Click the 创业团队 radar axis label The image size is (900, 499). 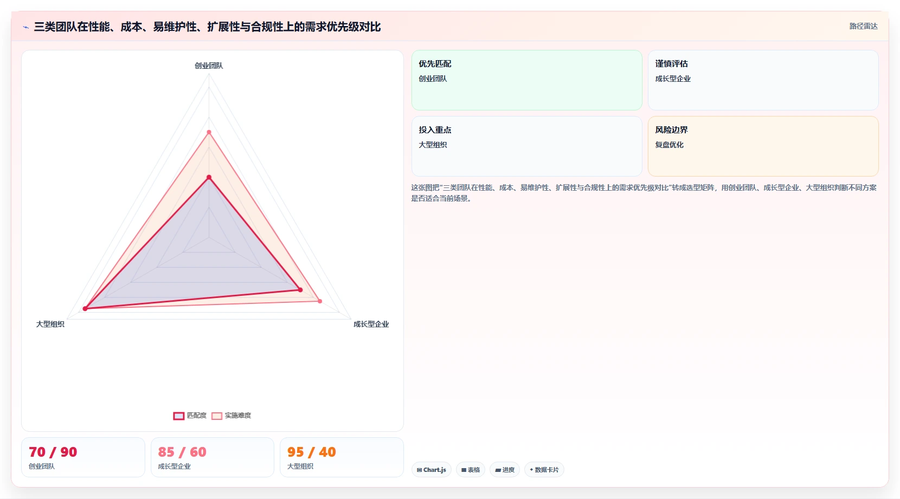(x=209, y=66)
